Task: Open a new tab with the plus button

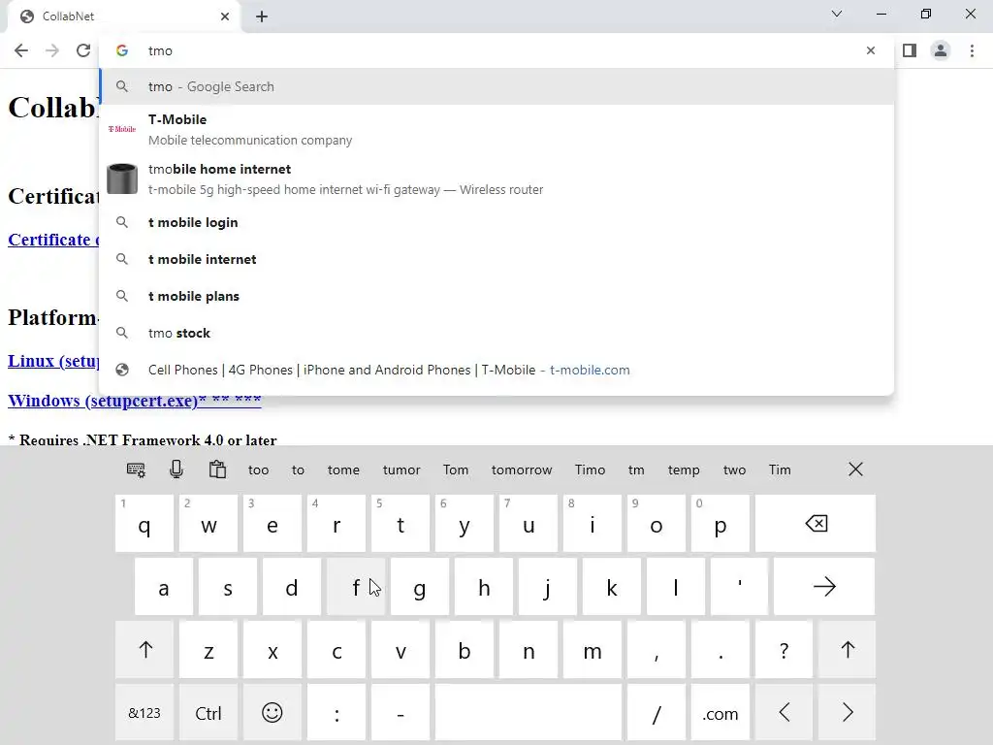Action: tap(262, 16)
